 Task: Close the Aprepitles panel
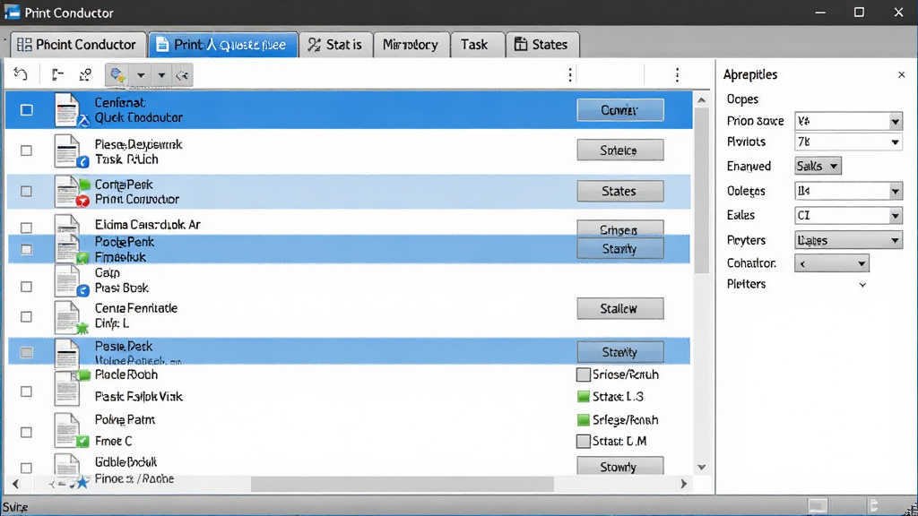(x=902, y=74)
